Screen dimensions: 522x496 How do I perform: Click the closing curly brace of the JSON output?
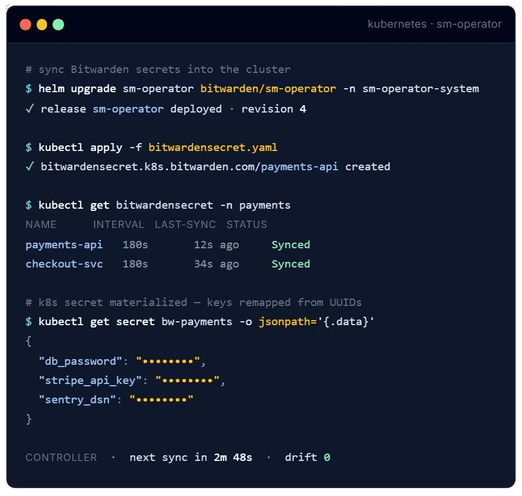[x=29, y=419]
